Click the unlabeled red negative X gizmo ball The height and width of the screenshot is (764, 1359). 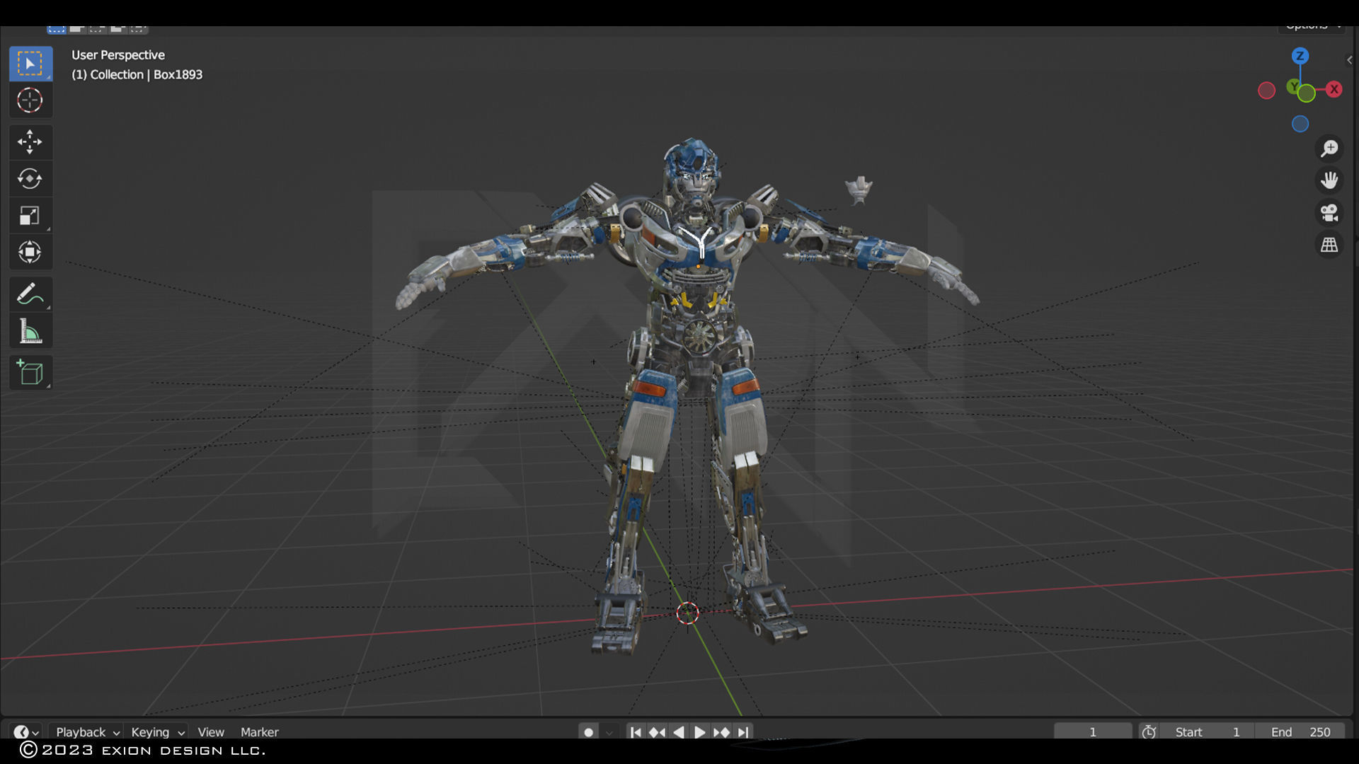1266,91
